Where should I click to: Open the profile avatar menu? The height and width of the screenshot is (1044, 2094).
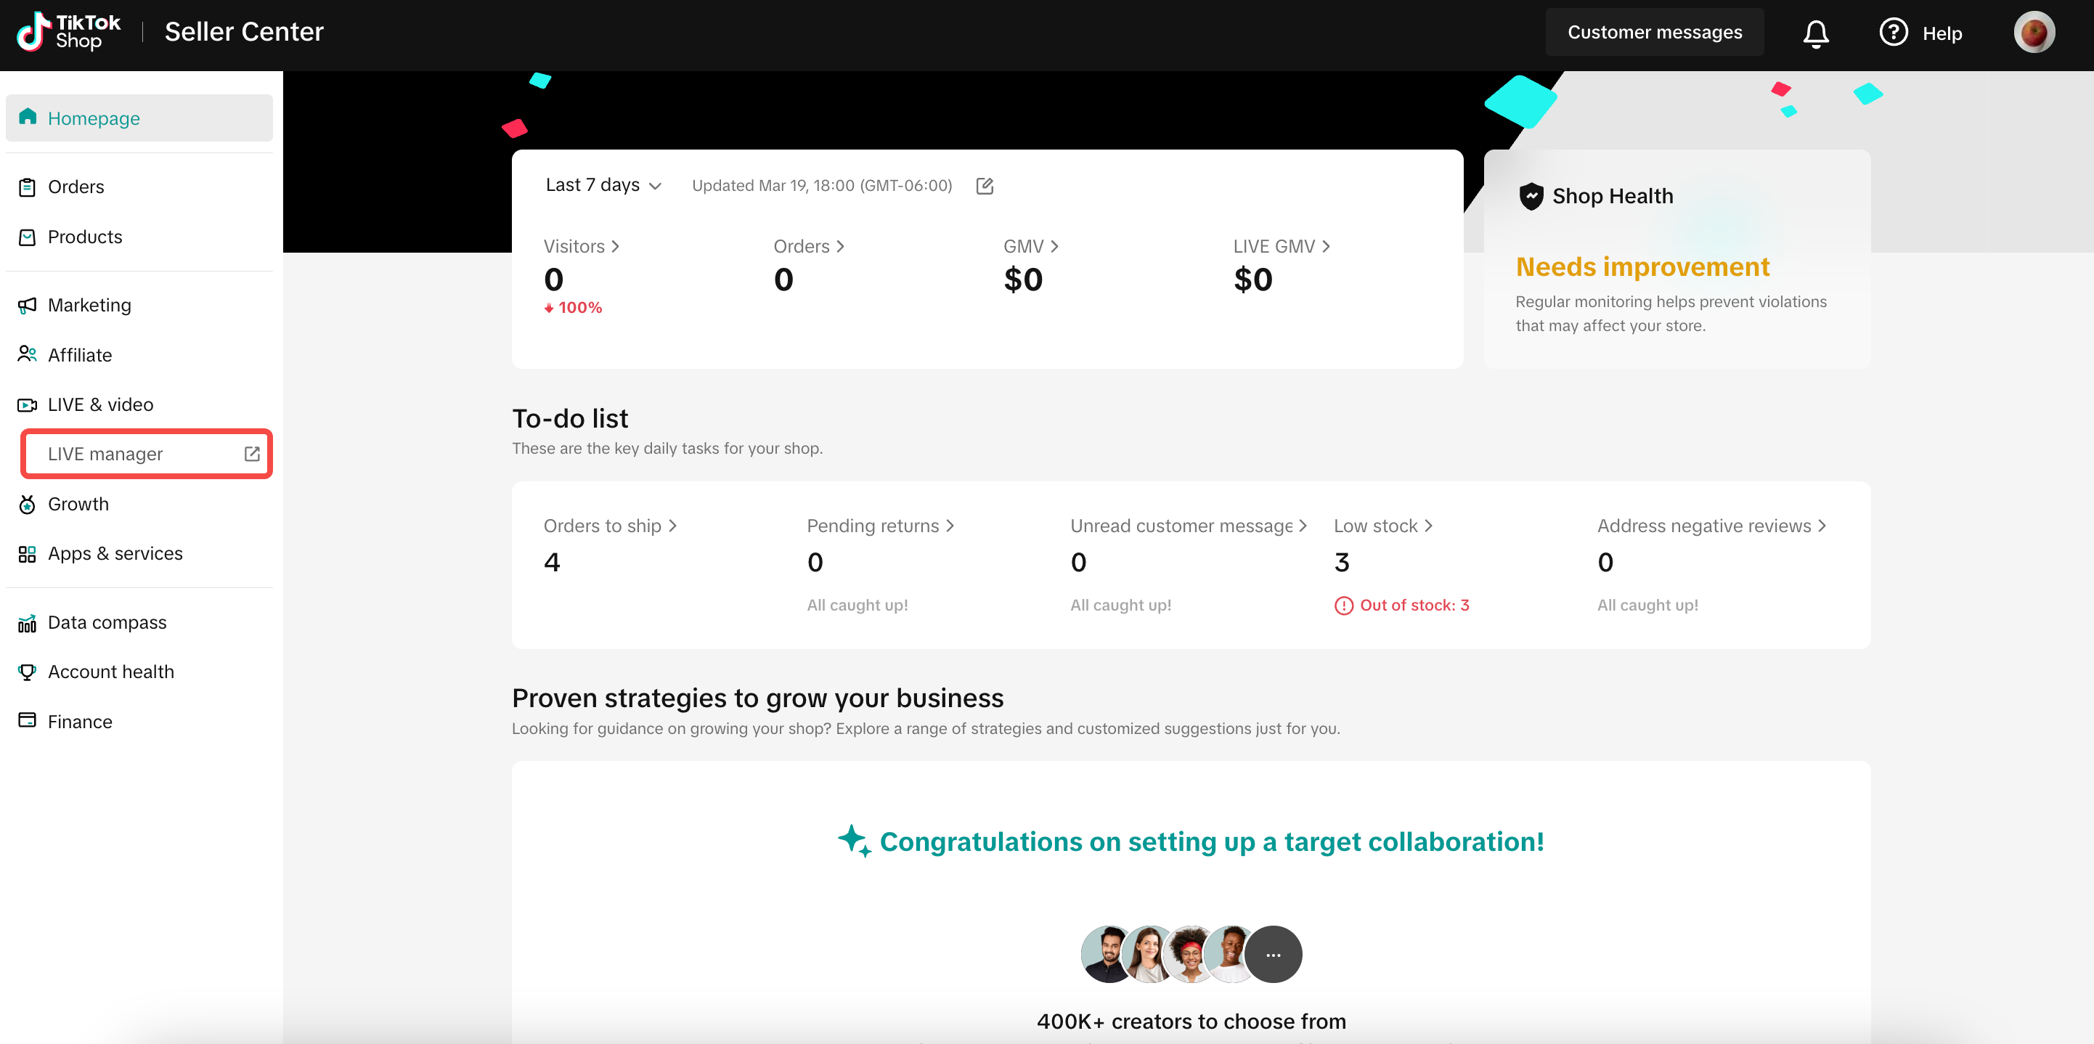pos(2034,33)
